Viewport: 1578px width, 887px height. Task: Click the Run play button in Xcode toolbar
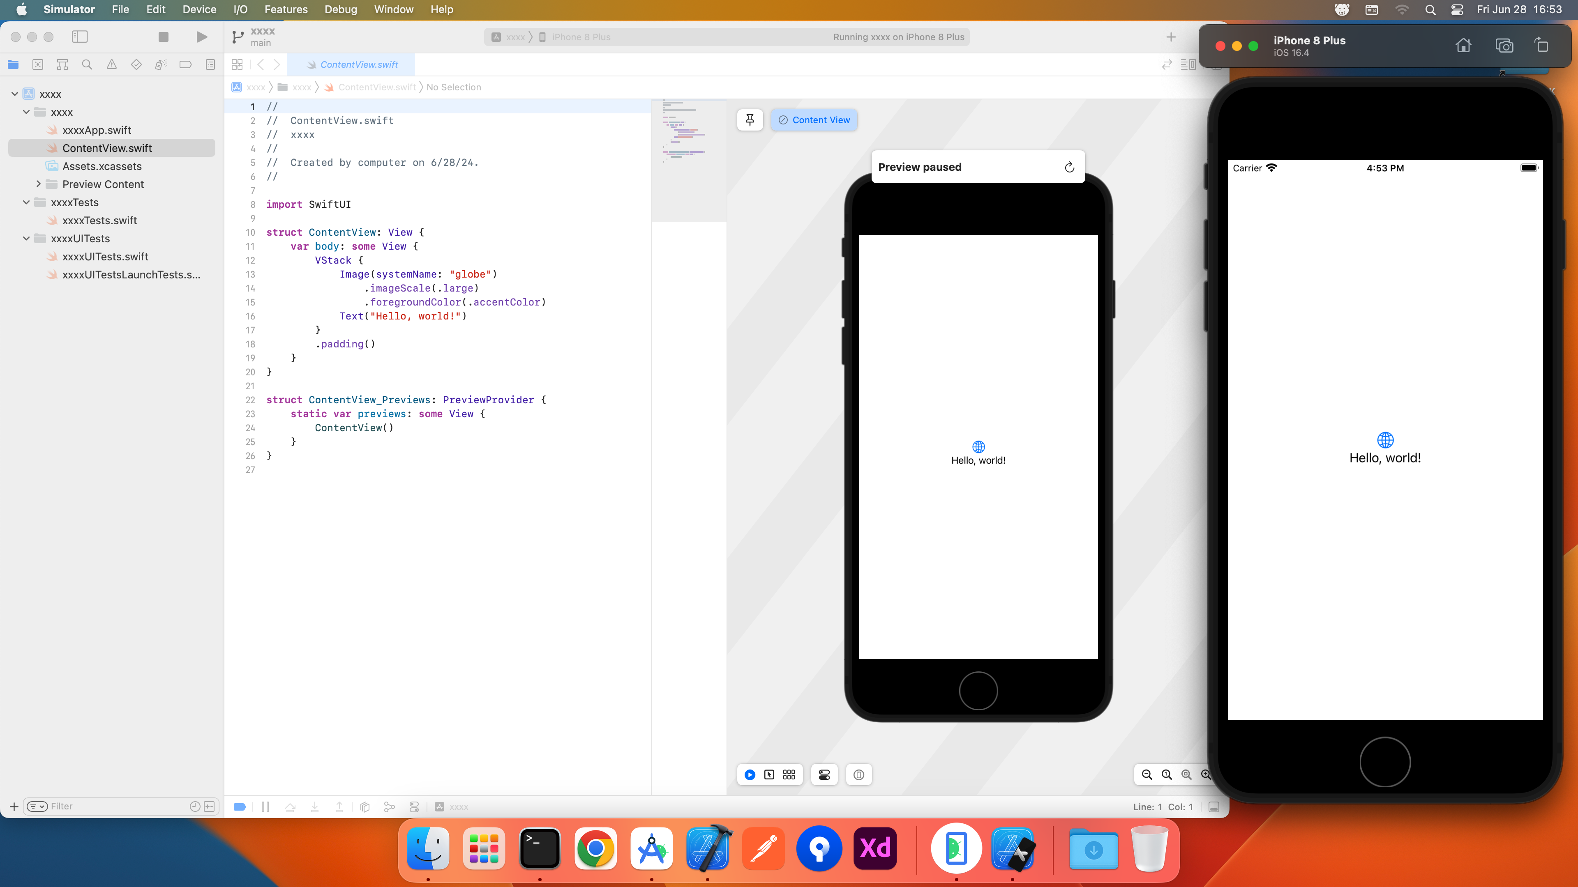click(x=201, y=37)
